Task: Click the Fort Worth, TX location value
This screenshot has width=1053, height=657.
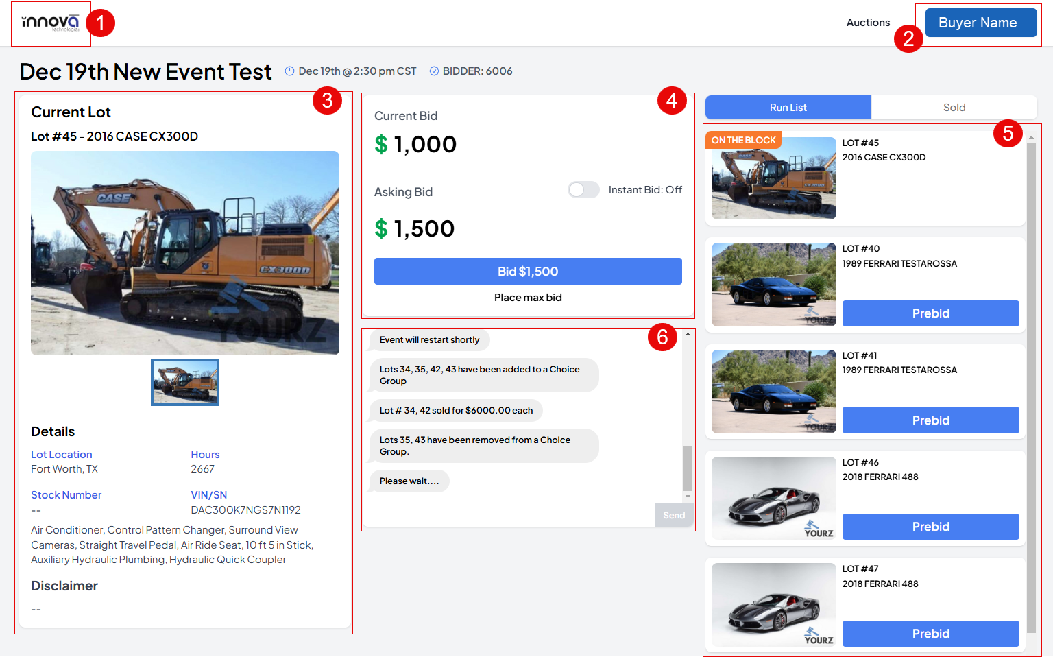Action: [x=64, y=469]
